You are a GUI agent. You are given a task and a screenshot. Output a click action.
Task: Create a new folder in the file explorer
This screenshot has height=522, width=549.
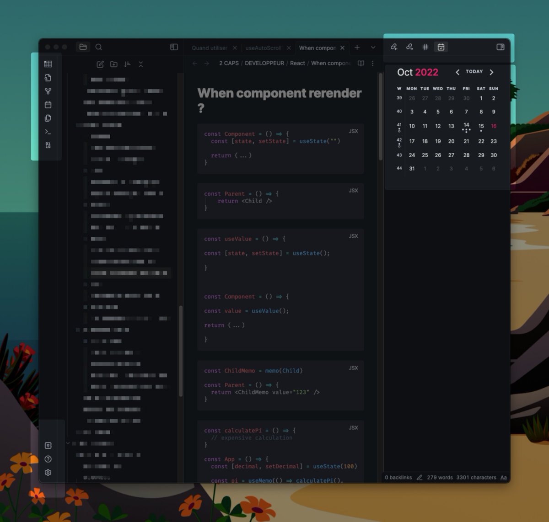click(x=114, y=64)
